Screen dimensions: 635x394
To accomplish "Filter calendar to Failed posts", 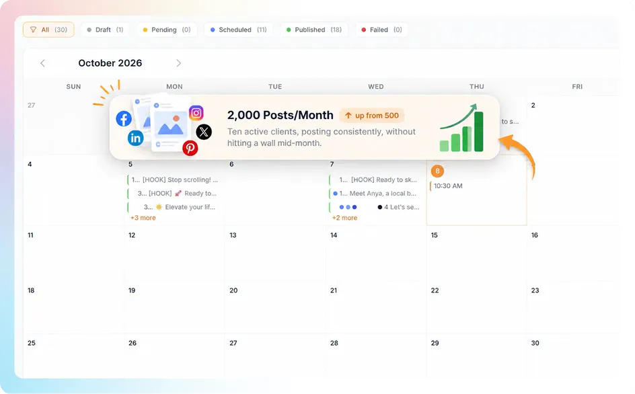I will tap(381, 30).
